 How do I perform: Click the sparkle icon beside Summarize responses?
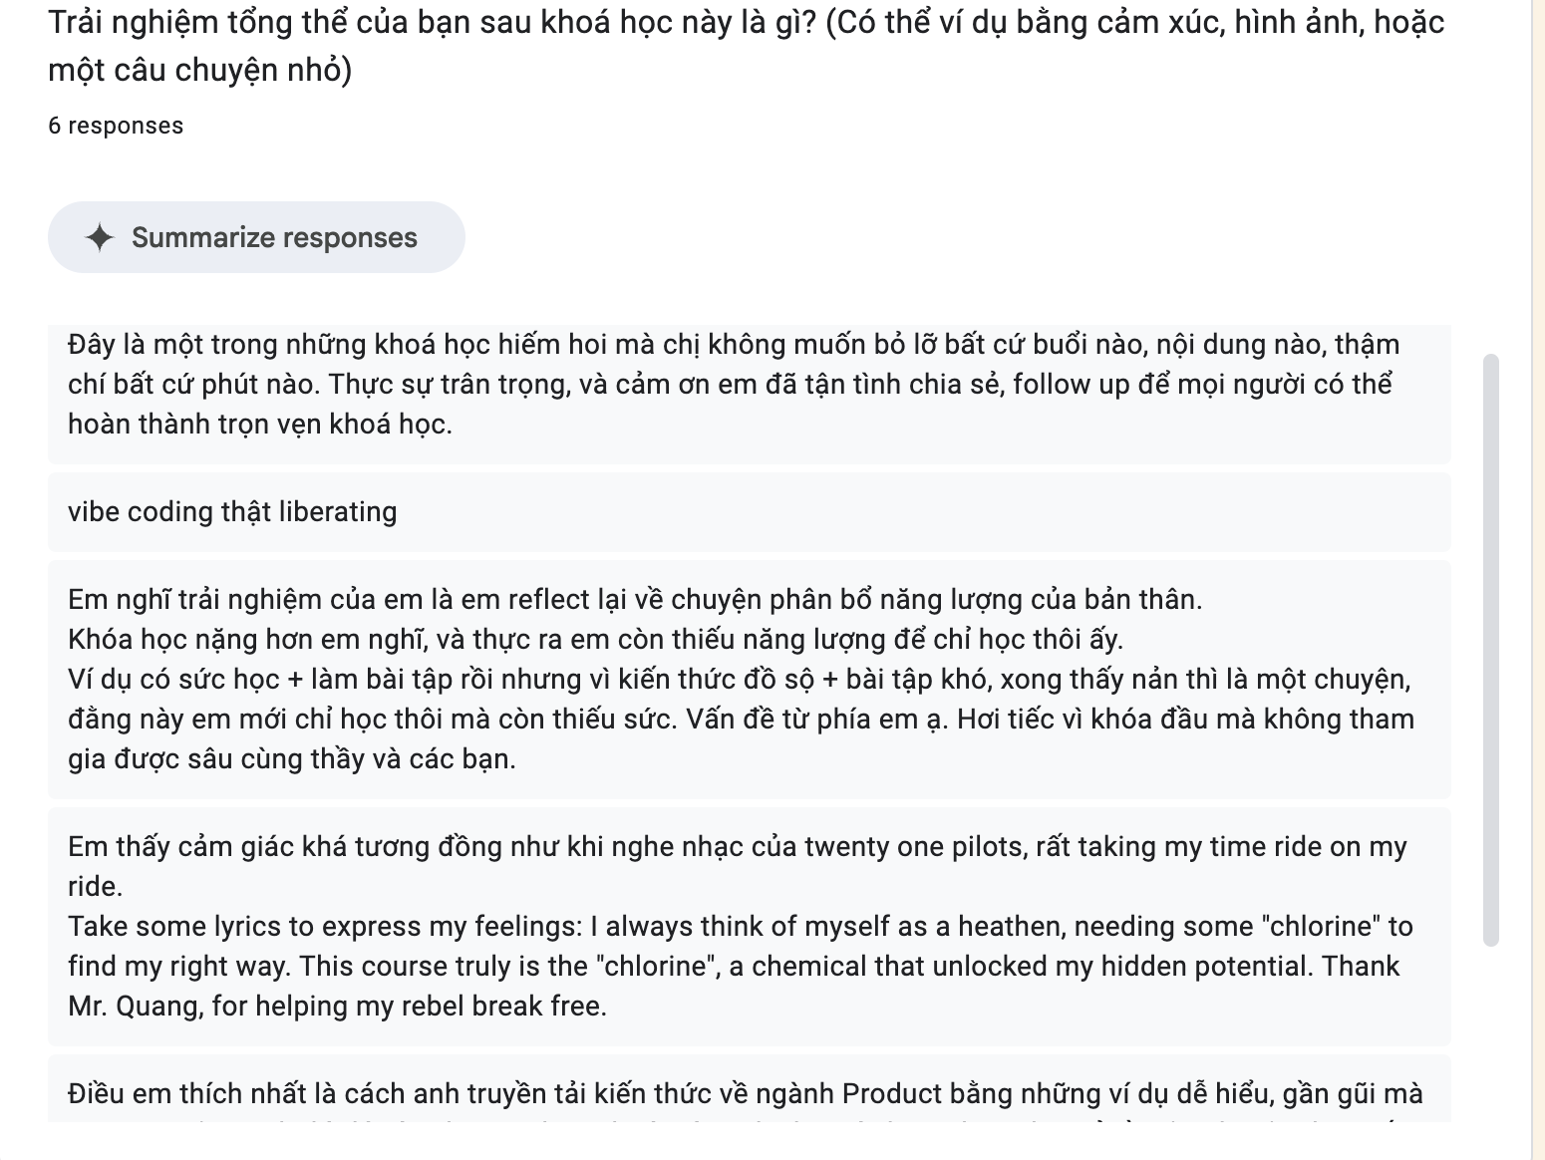pyautogui.click(x=100, y=237)
